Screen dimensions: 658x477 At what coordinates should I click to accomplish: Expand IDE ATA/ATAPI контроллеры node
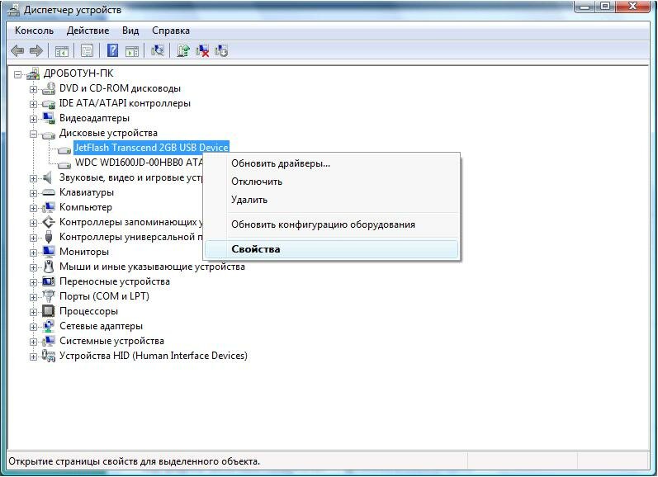point(33,104)
